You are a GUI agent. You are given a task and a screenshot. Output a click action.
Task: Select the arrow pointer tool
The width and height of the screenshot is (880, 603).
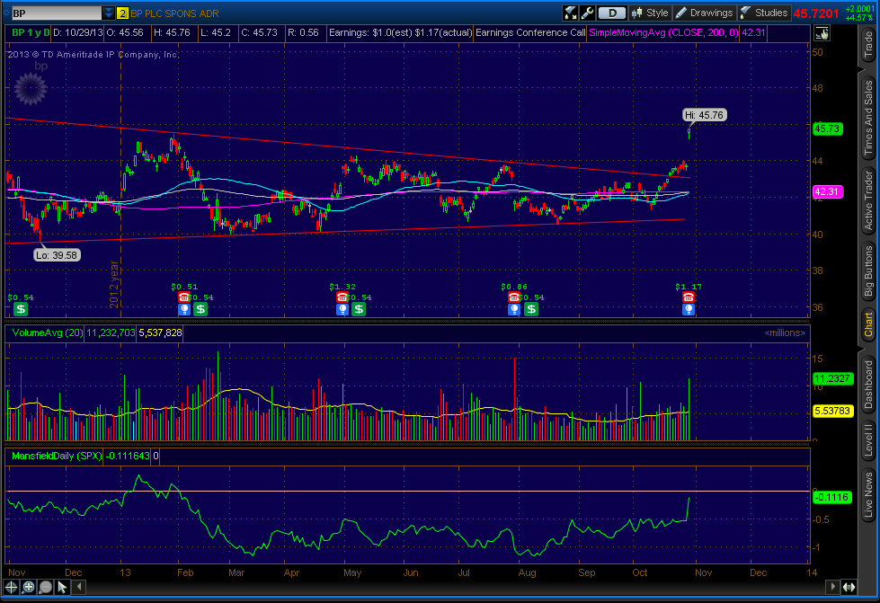click(62, 587)
